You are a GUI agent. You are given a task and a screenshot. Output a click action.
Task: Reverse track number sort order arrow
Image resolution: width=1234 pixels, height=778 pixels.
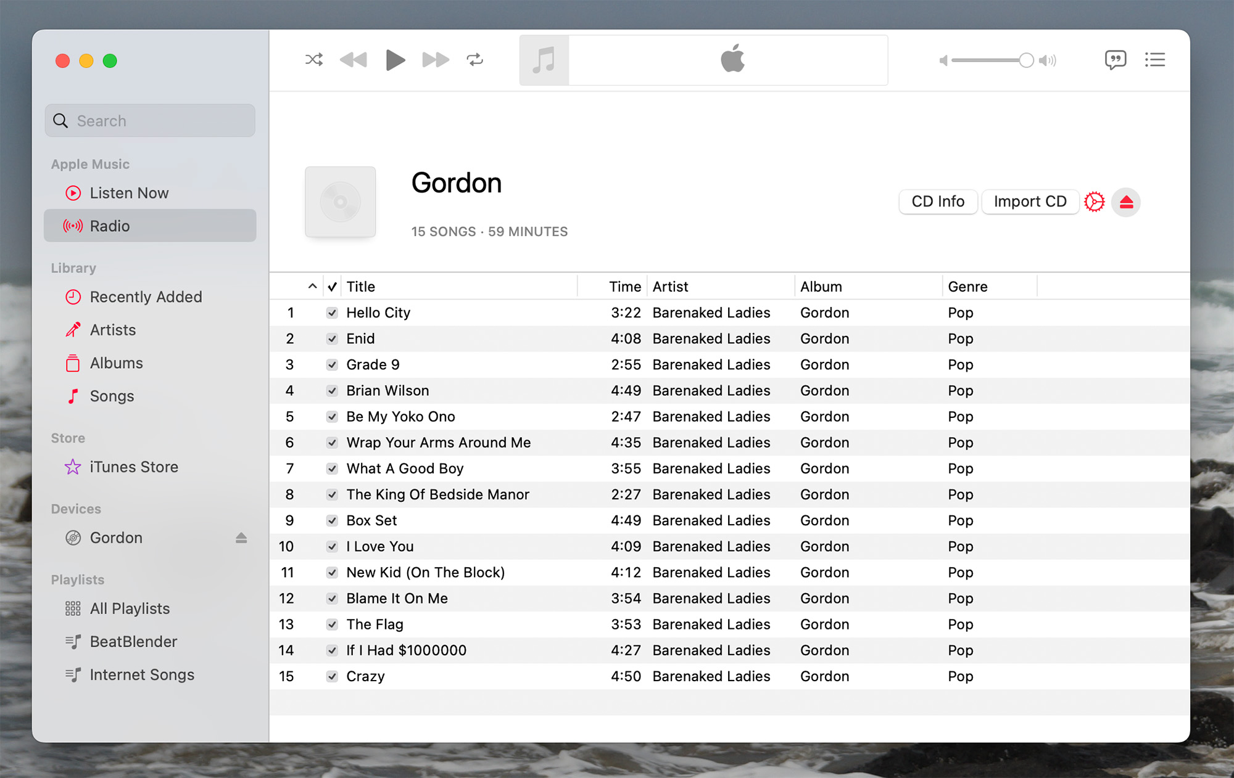coord(312,286)
